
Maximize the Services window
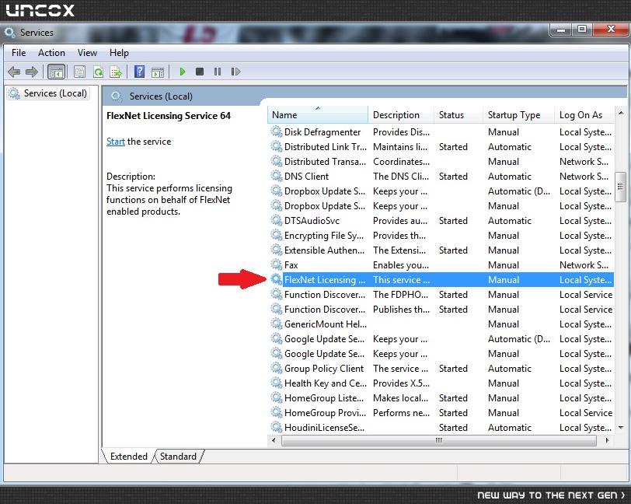(582, 30)
